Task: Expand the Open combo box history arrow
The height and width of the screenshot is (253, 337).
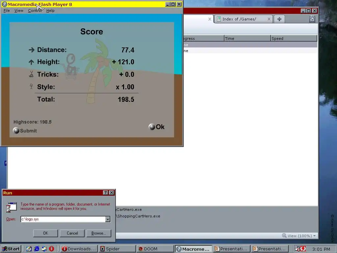Action: [x=108, y=219]
